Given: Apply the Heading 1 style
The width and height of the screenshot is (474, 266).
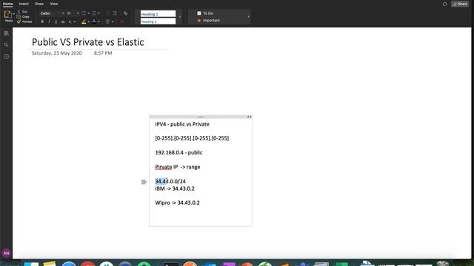Looking at the screenshot, I should pyautogui.click(x=158, y=14).
